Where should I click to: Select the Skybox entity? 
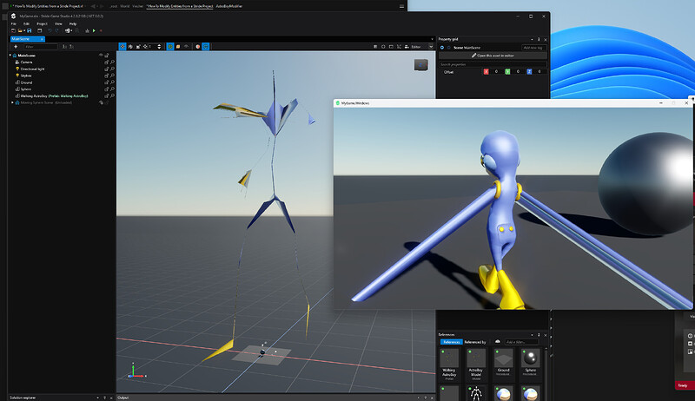pos(26,76)
